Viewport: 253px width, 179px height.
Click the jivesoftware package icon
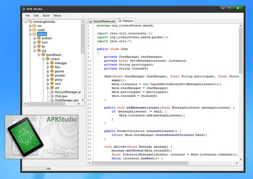pyautogui.click(x=43, y=54)
